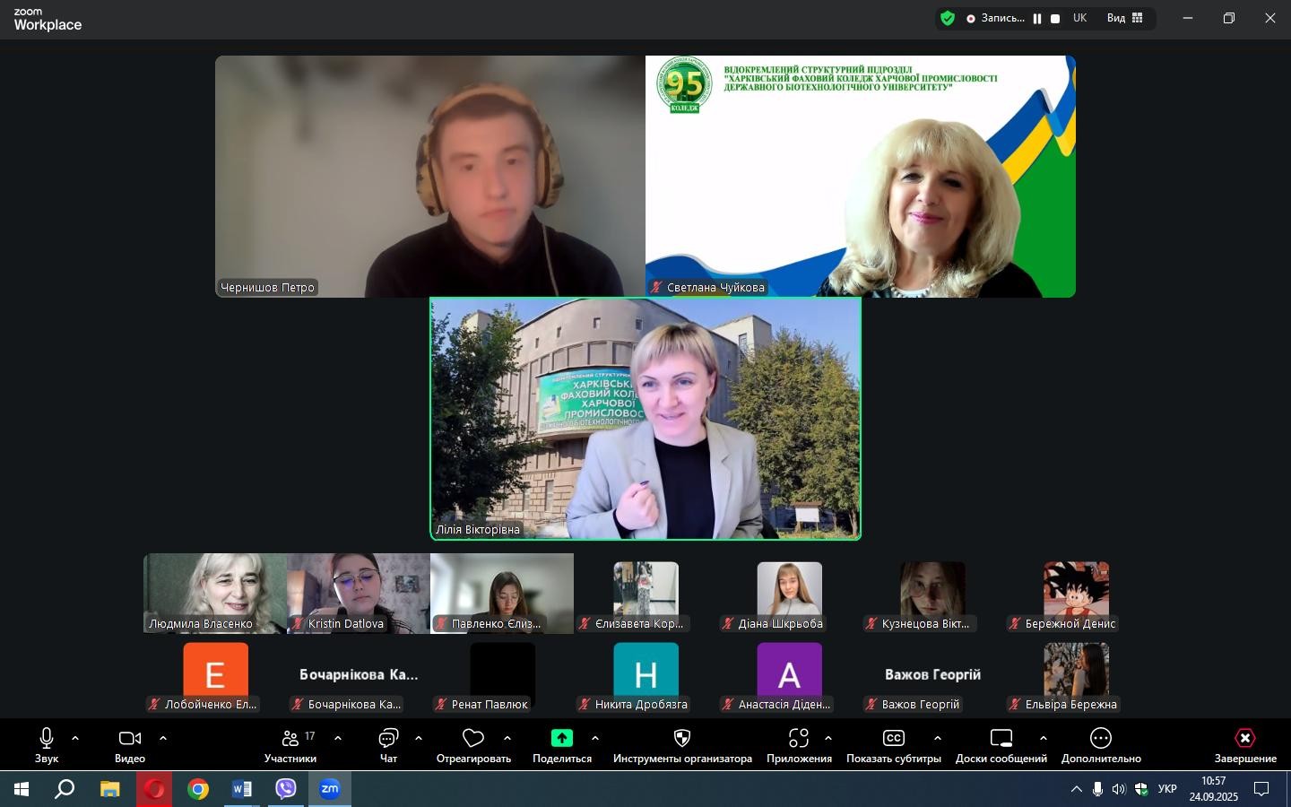1291x807 pixels.
Task: Click the React heart icon
Action: click(x=472, y=738)
